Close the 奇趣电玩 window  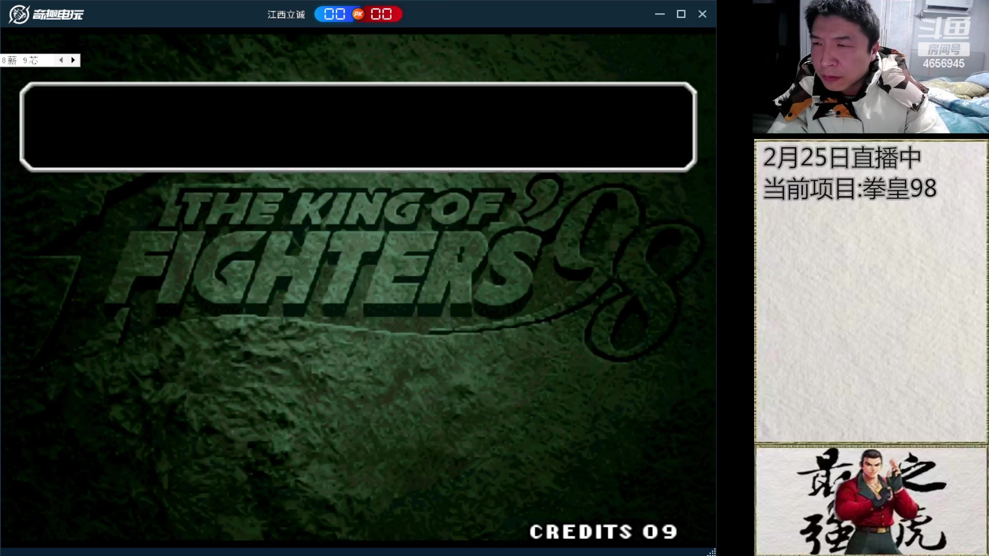[x=702, y=14]
